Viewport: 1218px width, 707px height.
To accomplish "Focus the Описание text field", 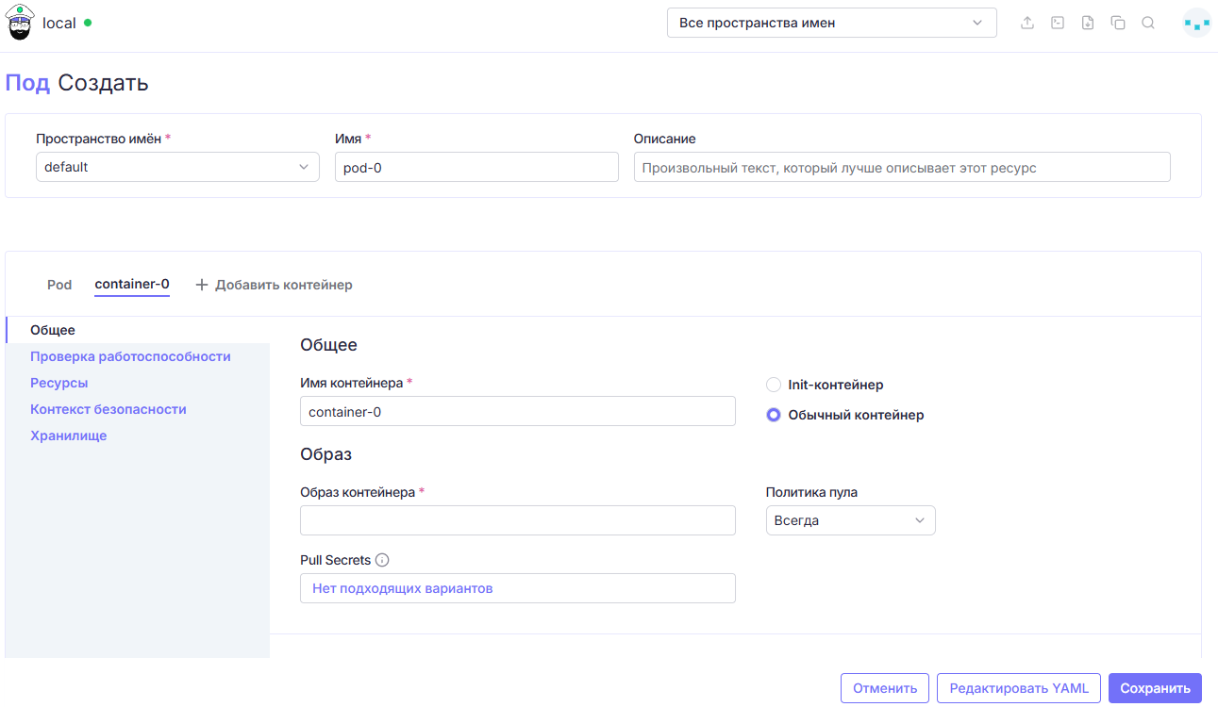I will tap(902, 167).
